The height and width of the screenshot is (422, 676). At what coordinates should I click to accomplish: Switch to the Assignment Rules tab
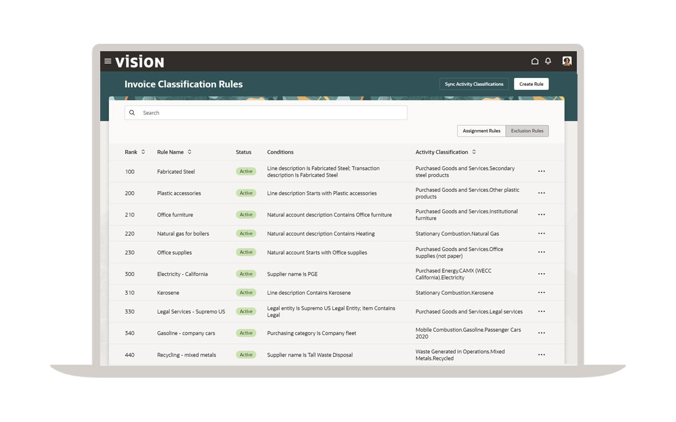click(x=481, y=131)
